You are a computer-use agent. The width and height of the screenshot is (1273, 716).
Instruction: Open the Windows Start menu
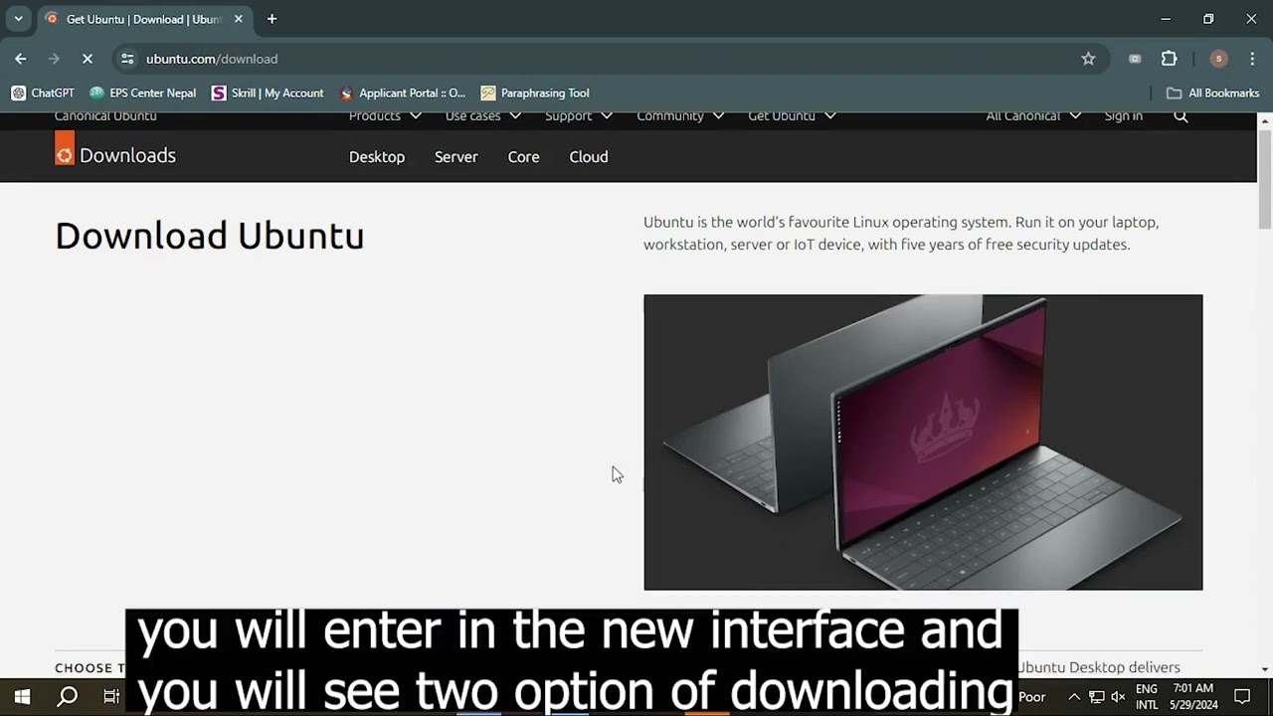tap(22, 697)
